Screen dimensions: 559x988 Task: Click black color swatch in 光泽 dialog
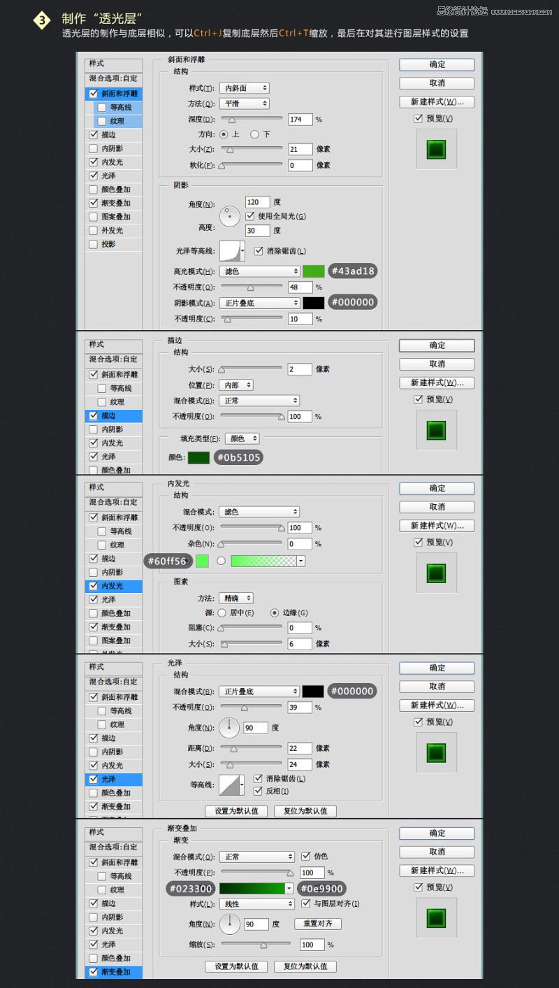point(314,692)
